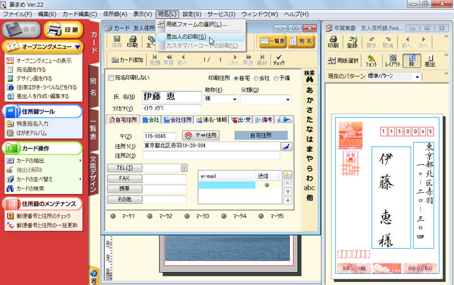Click 印刷 icon in the 年賀葉書 window
This screenshot has height=285, width=454.
tap(333, 42)
